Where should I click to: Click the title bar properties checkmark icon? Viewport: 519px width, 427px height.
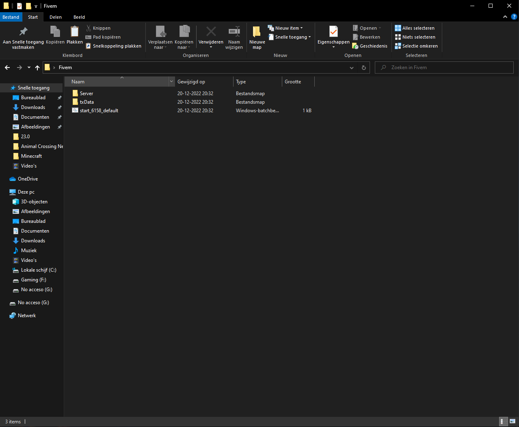pyautogui.click(x=19, y=6)
